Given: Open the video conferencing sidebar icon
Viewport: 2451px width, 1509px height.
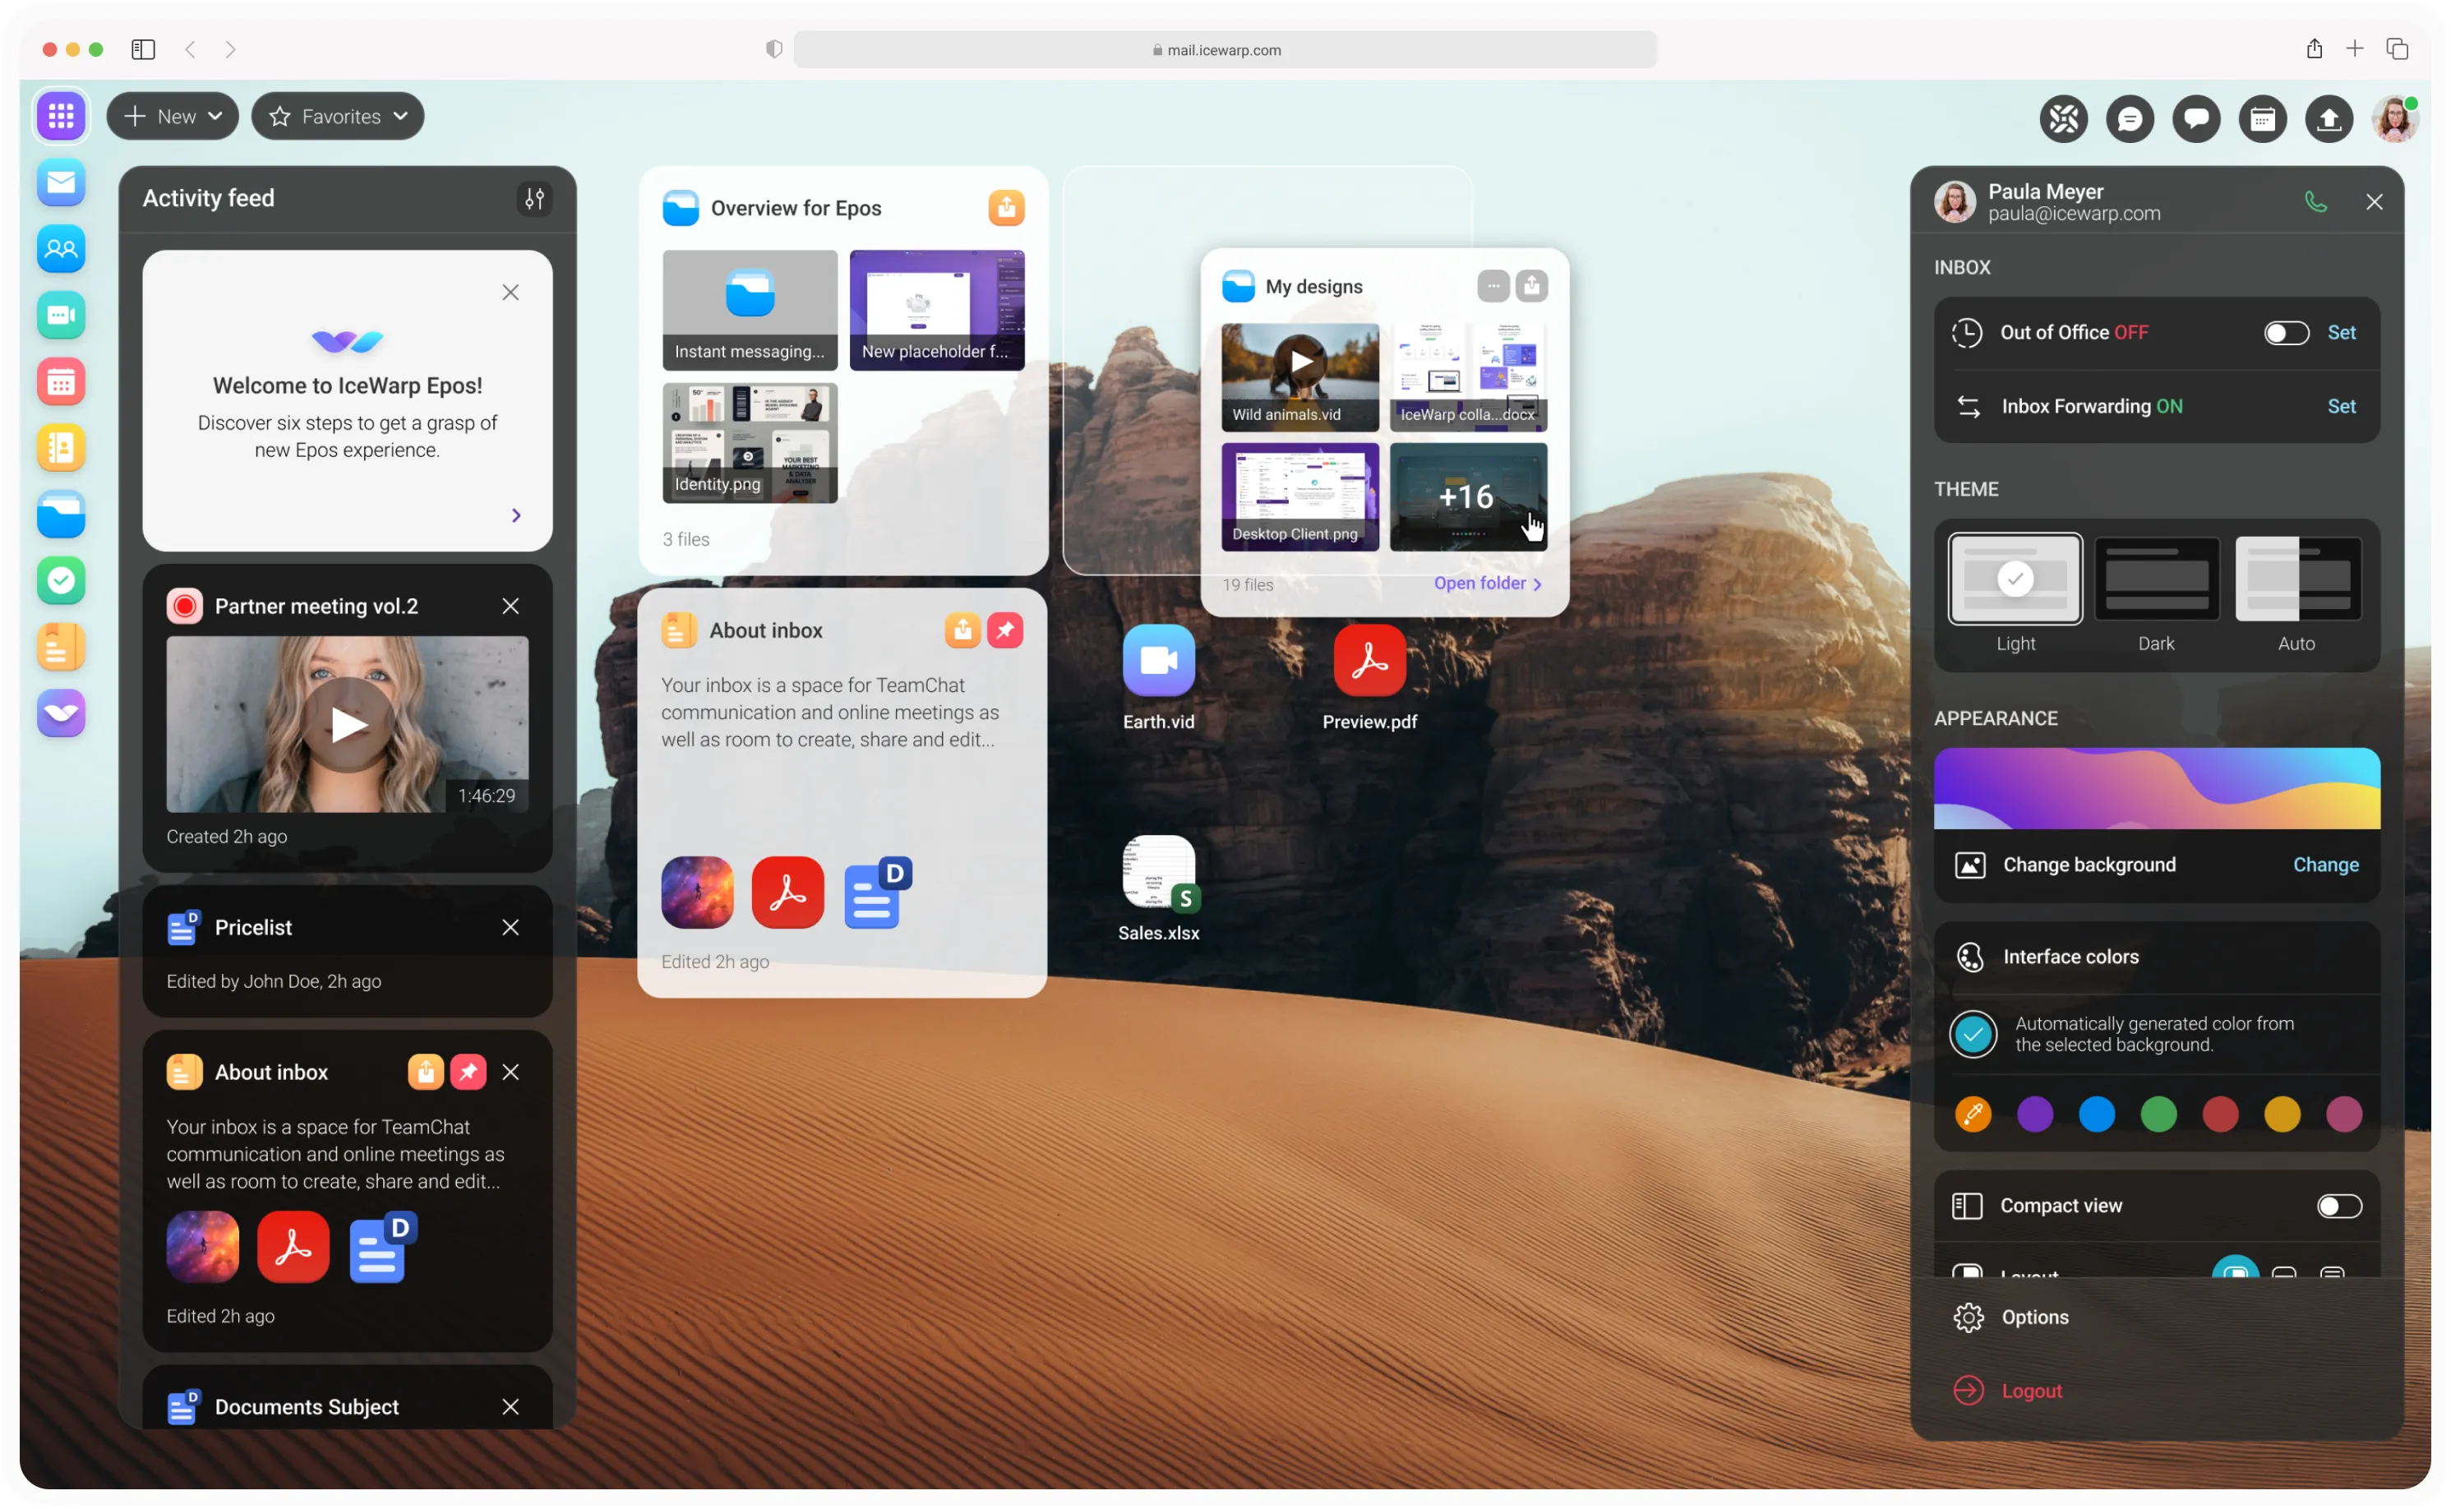Looking at the screenshot, I should coord(61,316).
